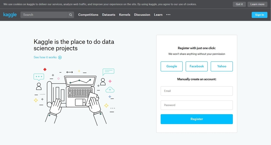Click Learn more in the cookie banner
Image resolution: width=271 pixels, height=145 pixels.
[x=257, y=4]
